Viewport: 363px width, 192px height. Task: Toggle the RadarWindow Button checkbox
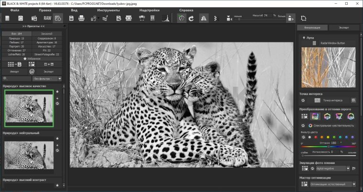click(x=314, y=43)
